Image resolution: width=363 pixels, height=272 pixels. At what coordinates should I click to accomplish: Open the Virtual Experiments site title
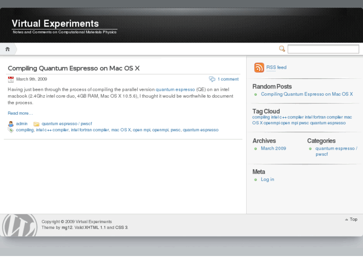click(x=55, y=23)
